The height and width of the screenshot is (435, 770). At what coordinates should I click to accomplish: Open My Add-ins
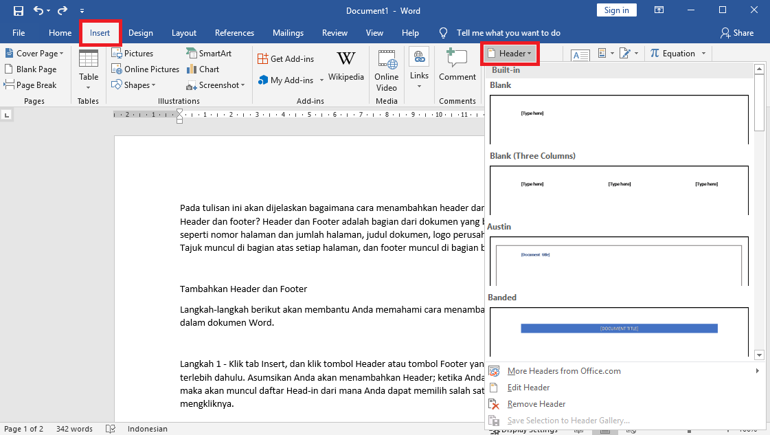click(x=286, y=80)
